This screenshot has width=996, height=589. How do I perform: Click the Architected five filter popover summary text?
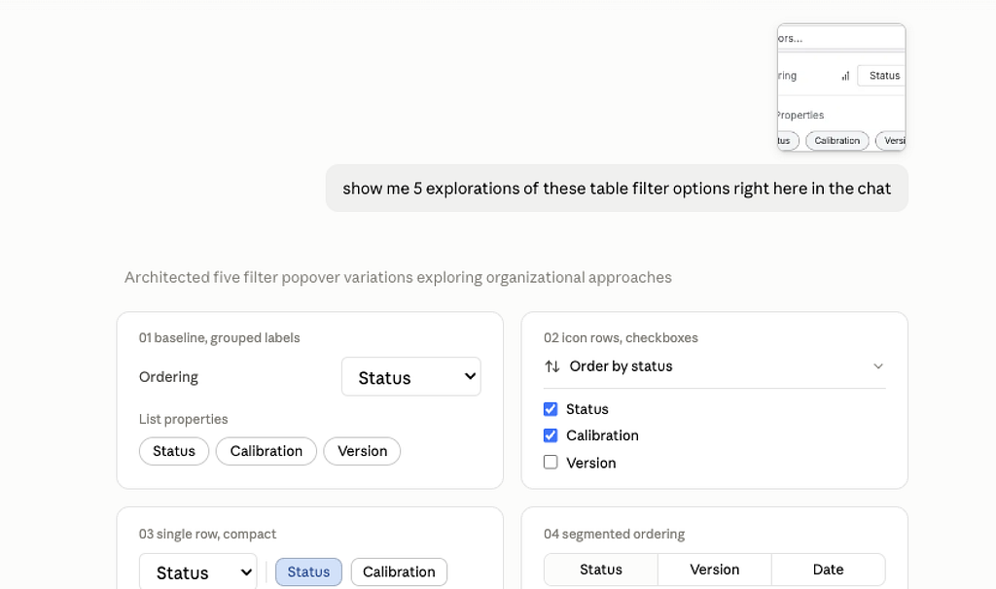398,277
